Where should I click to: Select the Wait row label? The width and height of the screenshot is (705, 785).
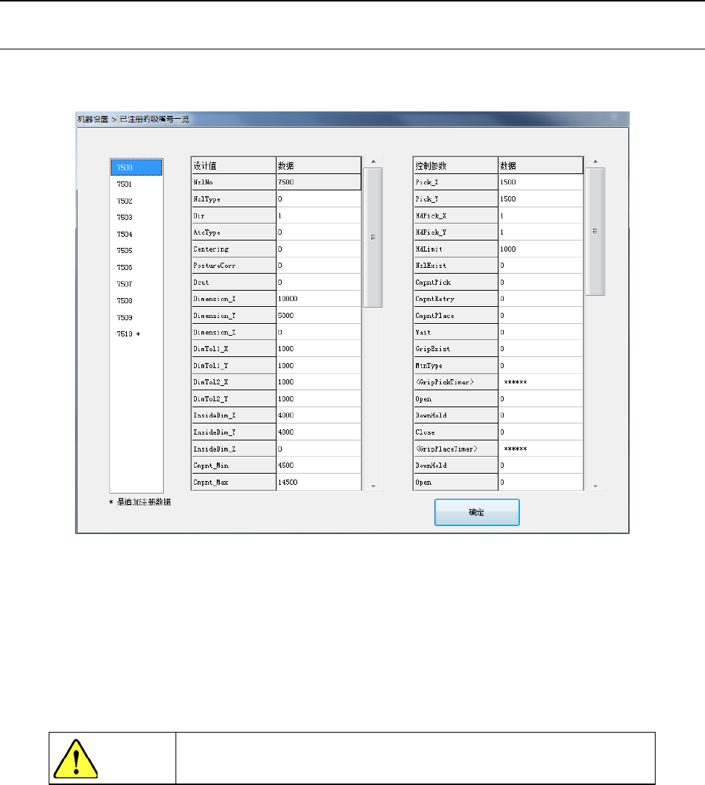456,333
